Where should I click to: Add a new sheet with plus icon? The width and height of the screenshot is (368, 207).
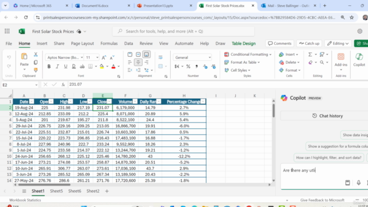pyautogui.click(x=107, y=191)
